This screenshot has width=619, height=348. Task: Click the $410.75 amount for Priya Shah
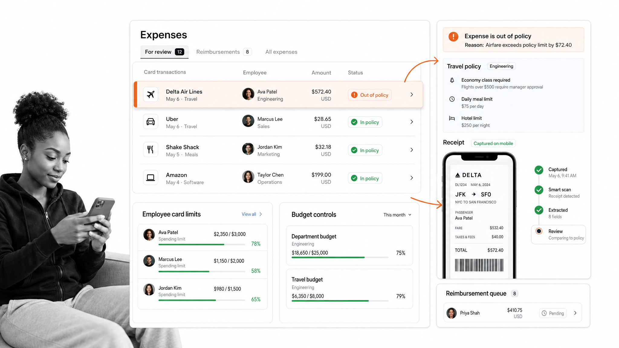pos(514,310)
